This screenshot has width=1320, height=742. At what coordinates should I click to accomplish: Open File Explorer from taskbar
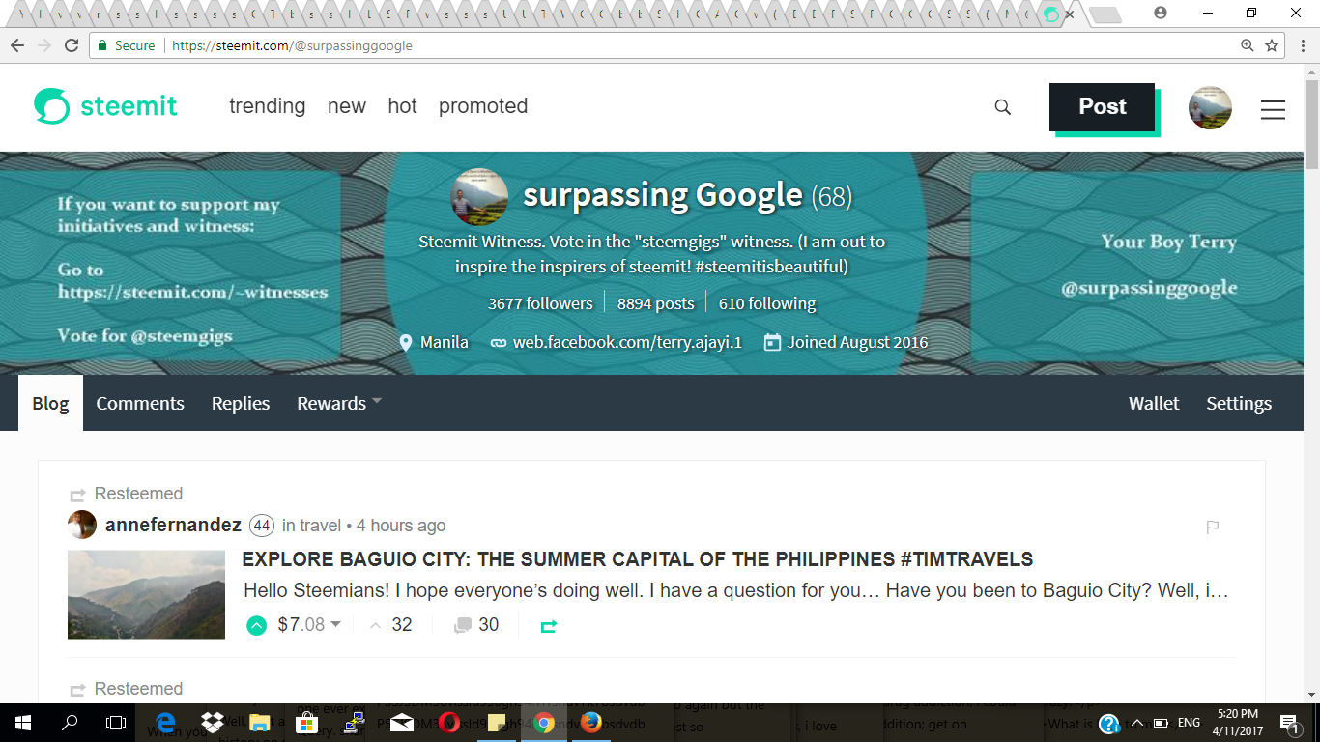[x=260, y=723]
